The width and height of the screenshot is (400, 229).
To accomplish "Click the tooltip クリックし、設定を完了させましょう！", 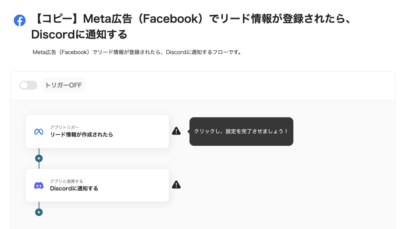I will coord(241,131).
